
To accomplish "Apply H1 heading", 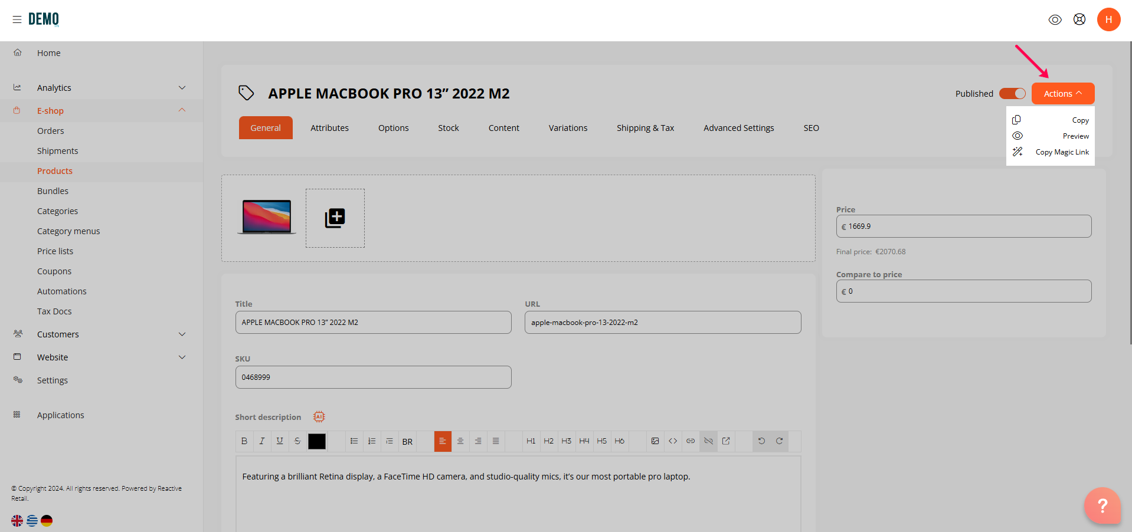I will [x=531, y=441].
